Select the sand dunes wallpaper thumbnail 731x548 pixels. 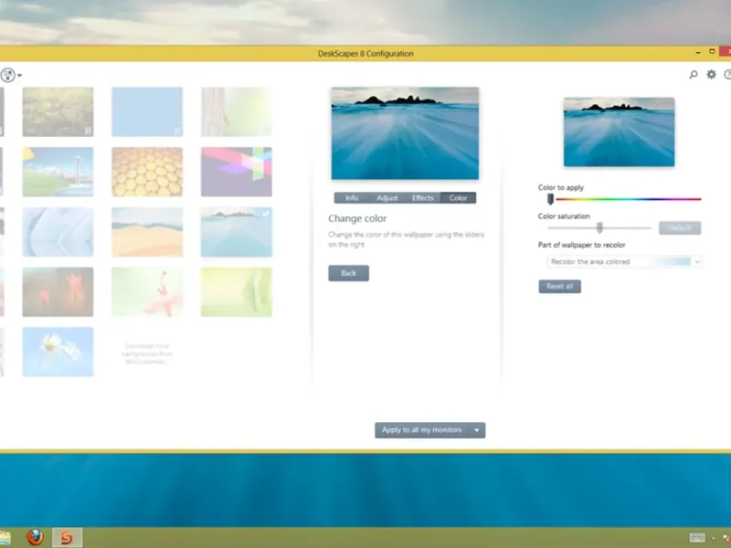coord(147,232)
